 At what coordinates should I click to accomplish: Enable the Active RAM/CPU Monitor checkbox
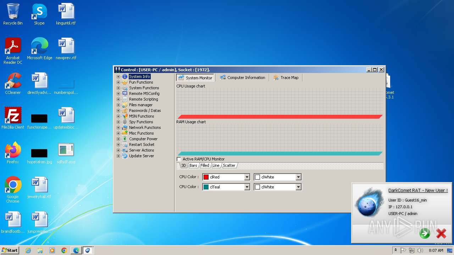coord(179,159)
